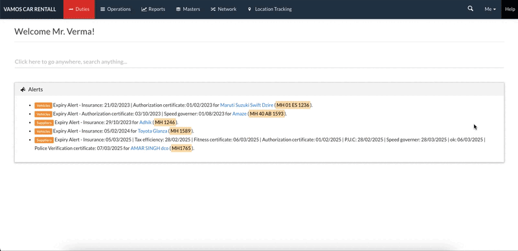
Task: Click the MH 1589 badge
Action: (180, 131)
